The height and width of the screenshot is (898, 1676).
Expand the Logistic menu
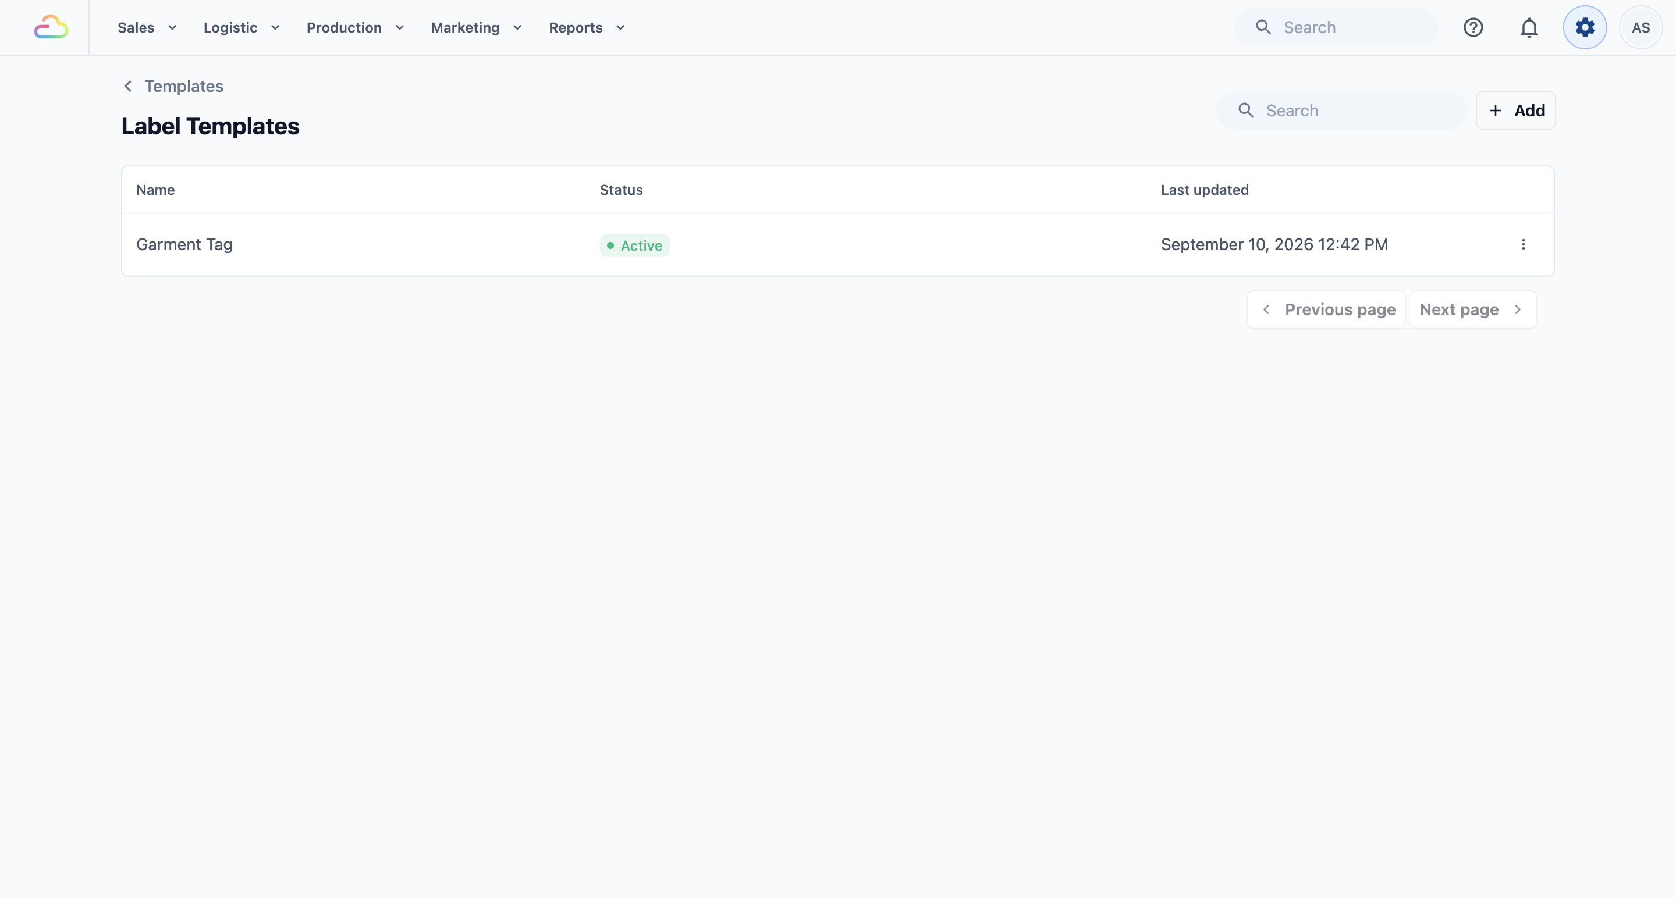(242, 27)
